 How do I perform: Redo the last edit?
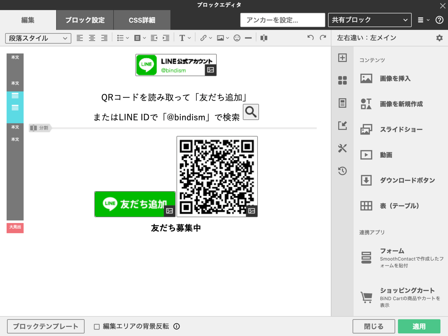323,38
